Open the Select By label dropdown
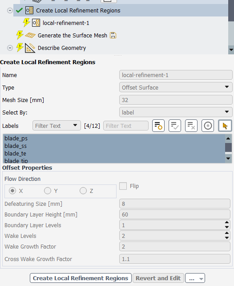 (x=176, y=112)
